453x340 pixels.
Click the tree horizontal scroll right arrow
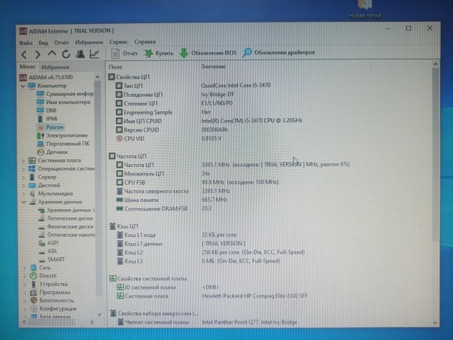click(92, 322)
